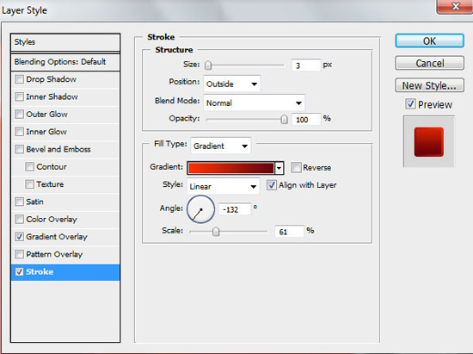Enable the Drop Shadow checkbox
473x354 pixels.
[x=19, y=79]
